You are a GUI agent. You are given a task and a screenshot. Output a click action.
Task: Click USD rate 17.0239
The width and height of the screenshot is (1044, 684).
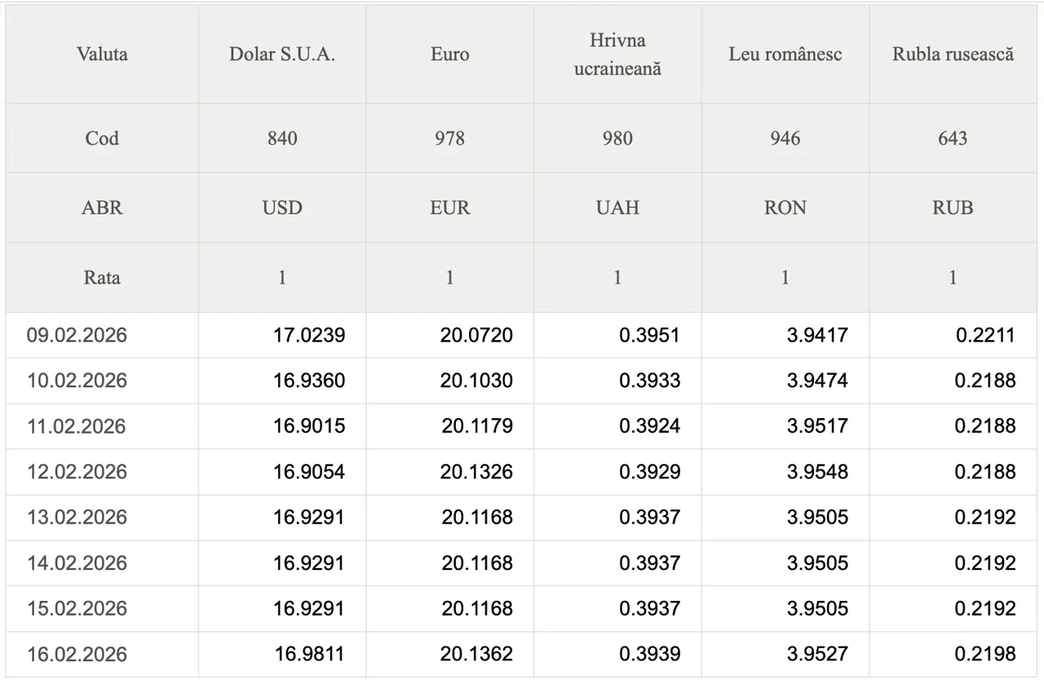click(309, 335)
